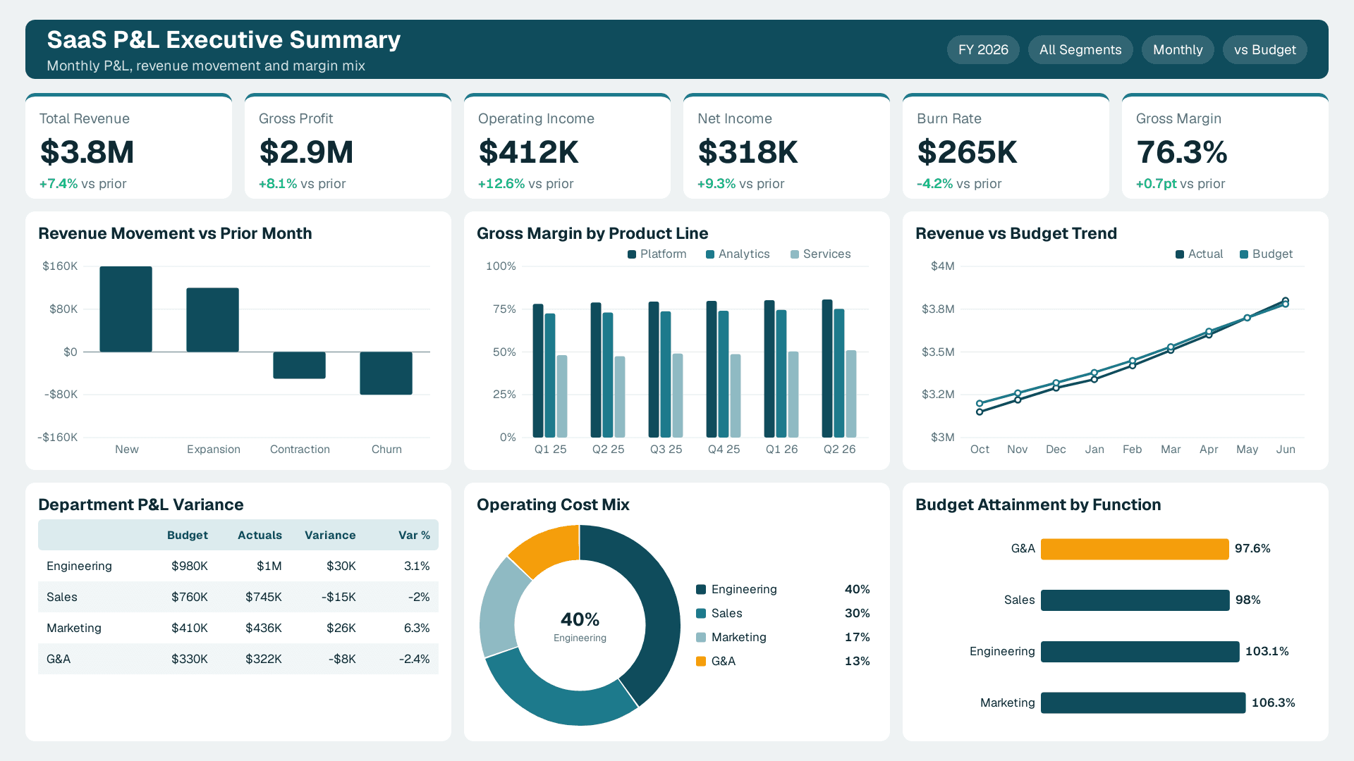Switch the vs Budget comparison filter
The height and width of the screenshot is (761, 1354).
(1265, 50)
